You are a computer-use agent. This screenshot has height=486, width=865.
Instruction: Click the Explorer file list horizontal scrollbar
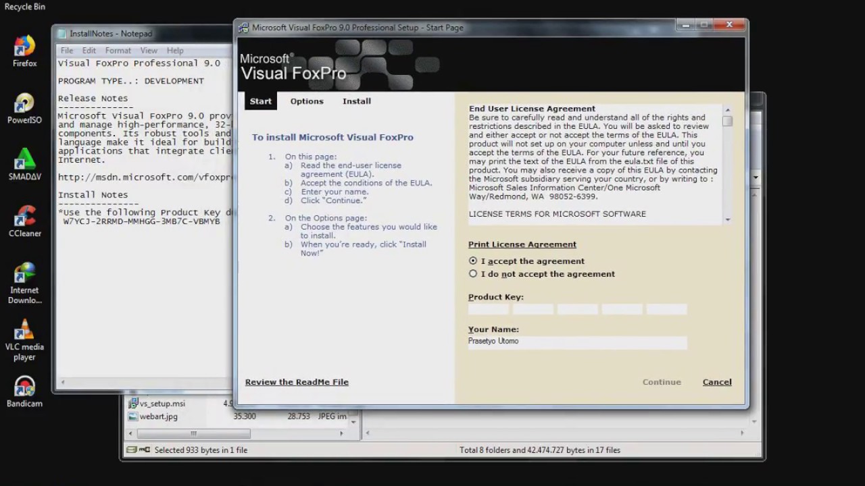[194, 433]
